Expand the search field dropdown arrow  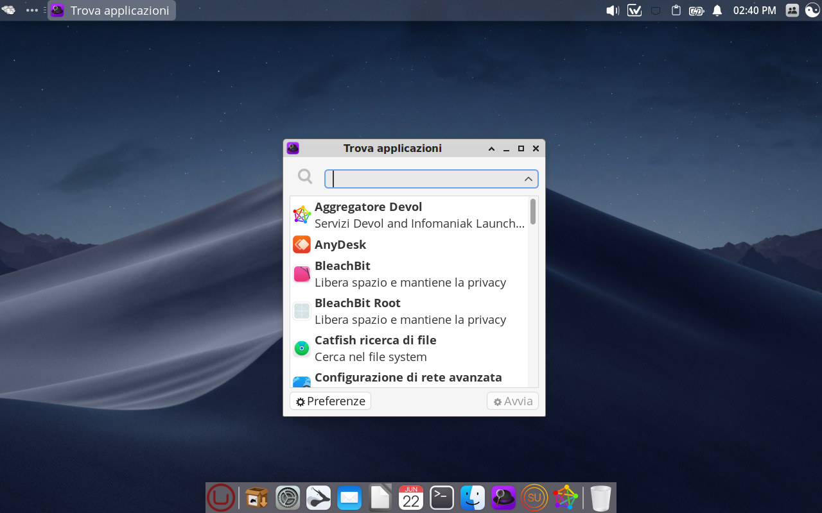click(529, 179)
